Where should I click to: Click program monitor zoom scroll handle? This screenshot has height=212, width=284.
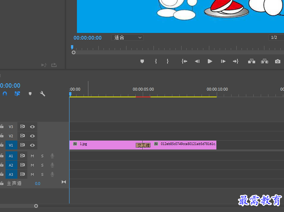pos(74,53)
